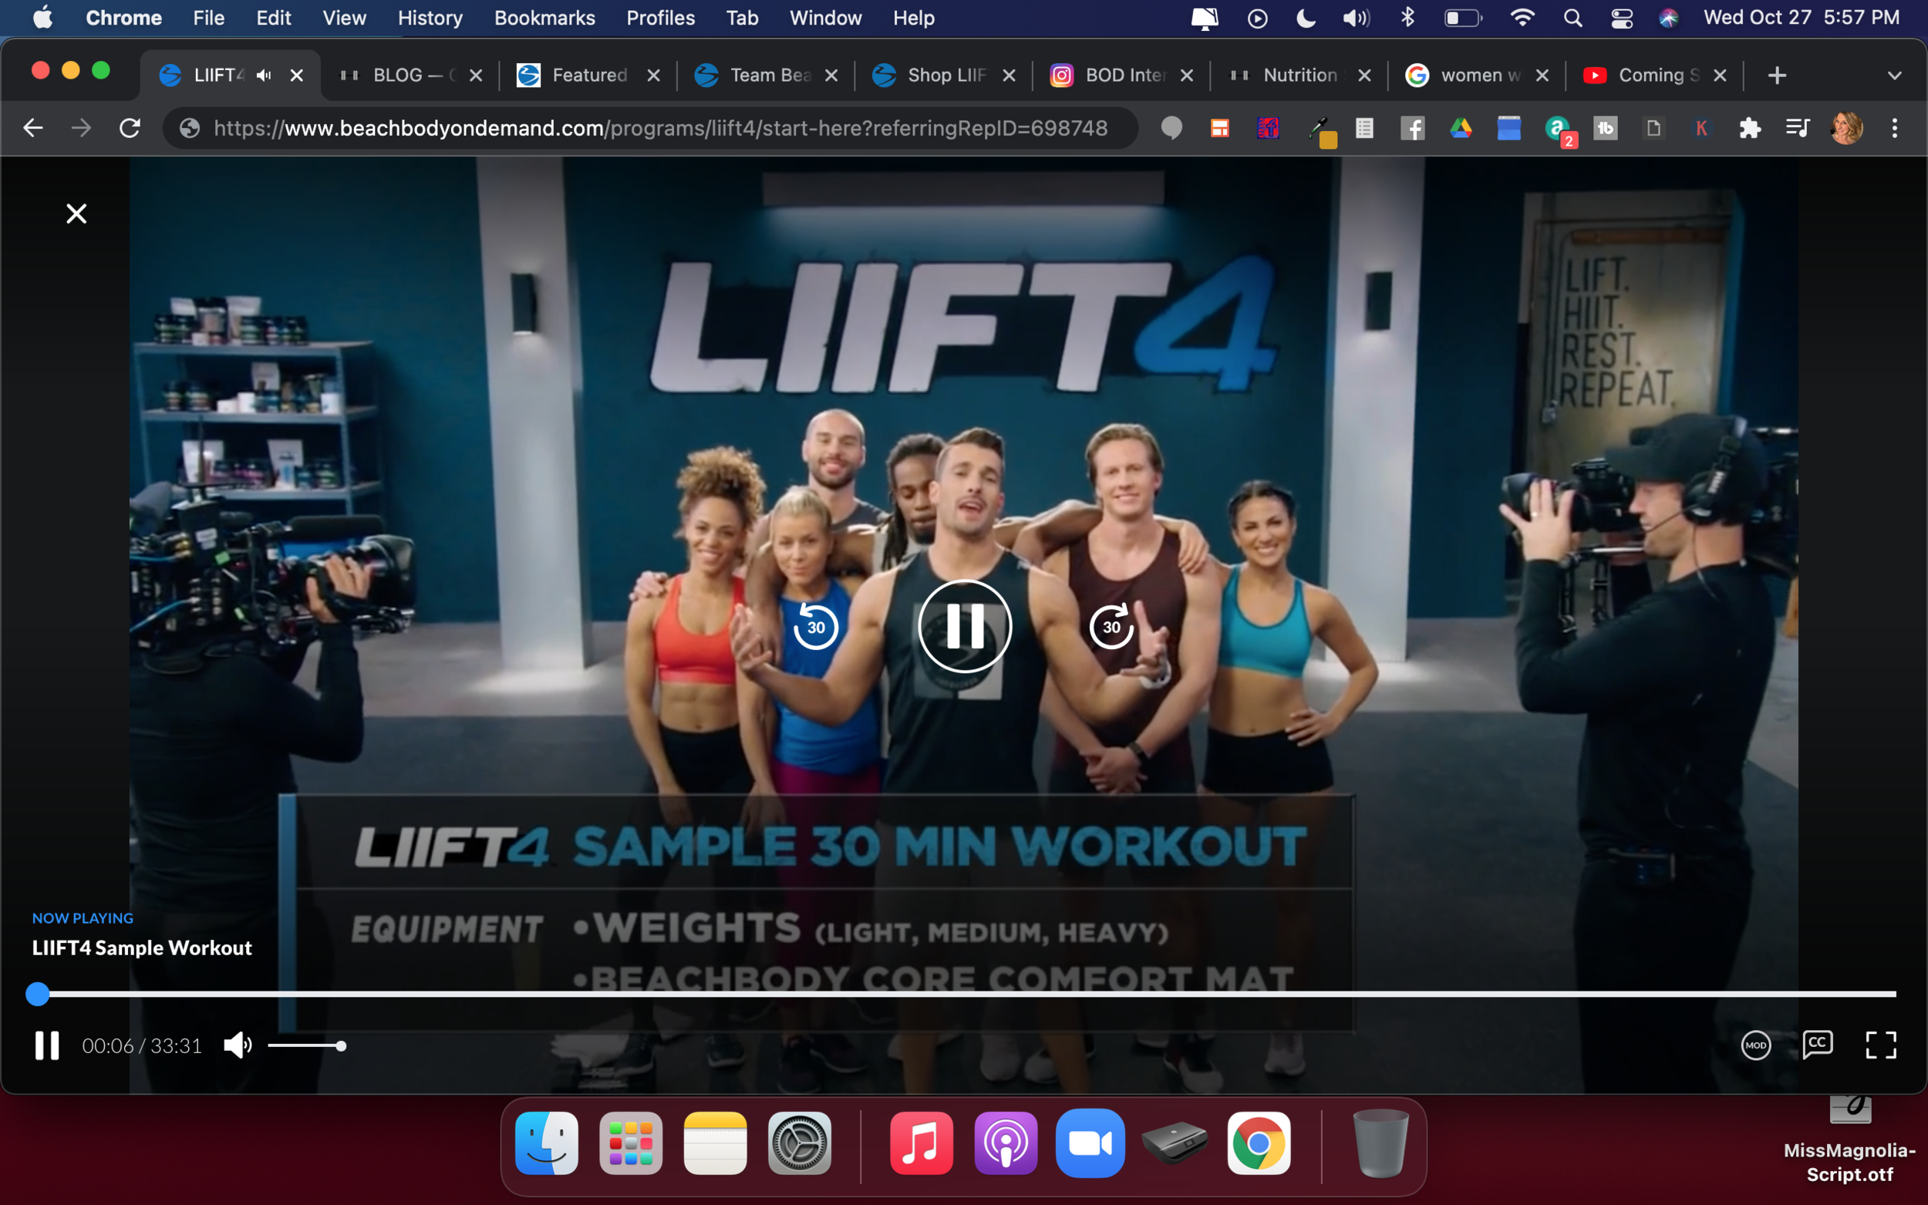Skip forward 30 seconds
Viewport: 1928px width, 1205px height.
pos(1111,627)
